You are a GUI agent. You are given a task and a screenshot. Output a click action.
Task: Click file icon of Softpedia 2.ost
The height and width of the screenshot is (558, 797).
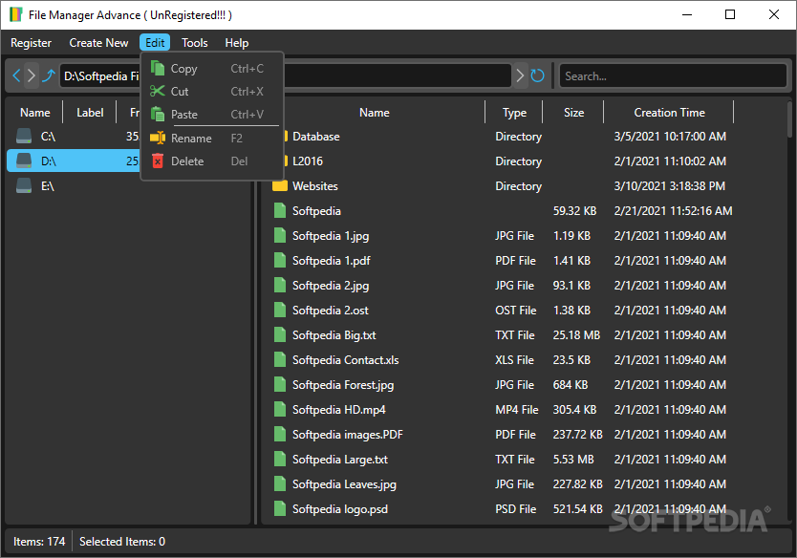tap(280, 310)
